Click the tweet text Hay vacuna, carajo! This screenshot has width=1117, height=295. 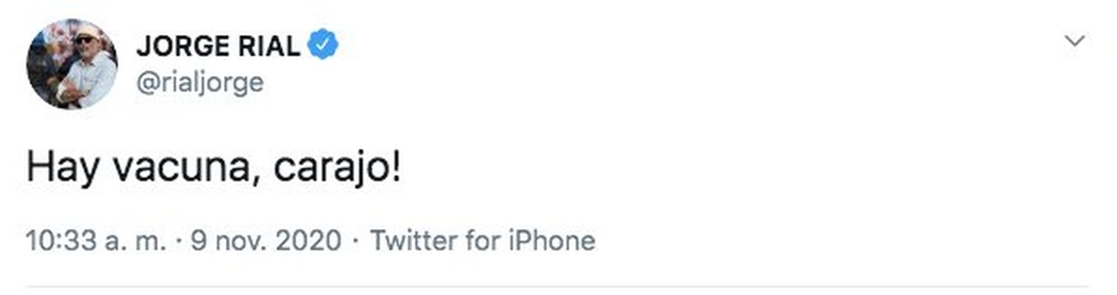(214, 171)
